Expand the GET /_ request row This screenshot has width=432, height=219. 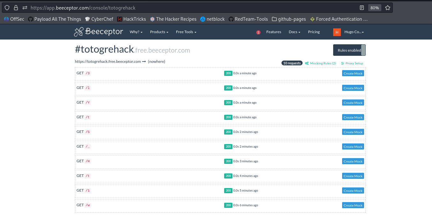point(220,147)
